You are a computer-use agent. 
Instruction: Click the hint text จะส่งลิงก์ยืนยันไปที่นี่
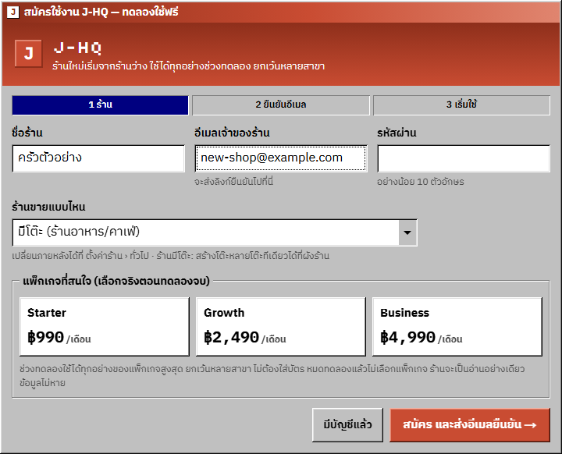[x=233, y=182]
